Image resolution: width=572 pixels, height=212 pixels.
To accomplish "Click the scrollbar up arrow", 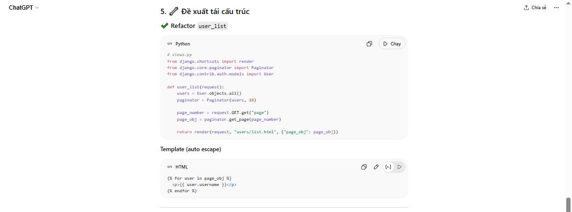I will pos(568,3).
